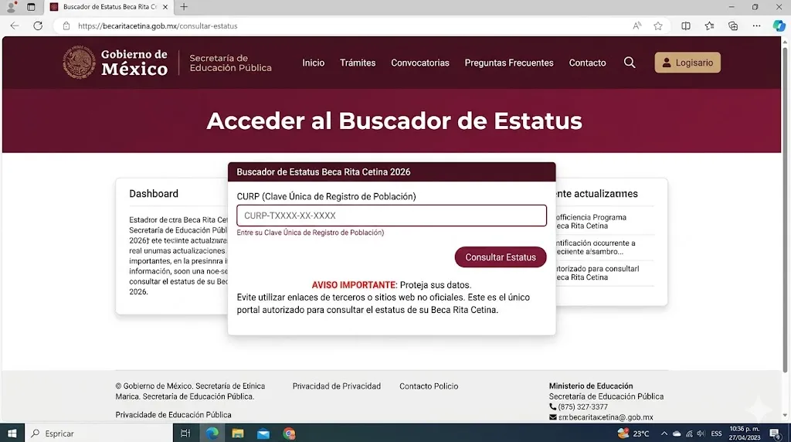Viewport: 791px width, 442px height.
Task: Open Convocatorias menu item
Action: 419,63
